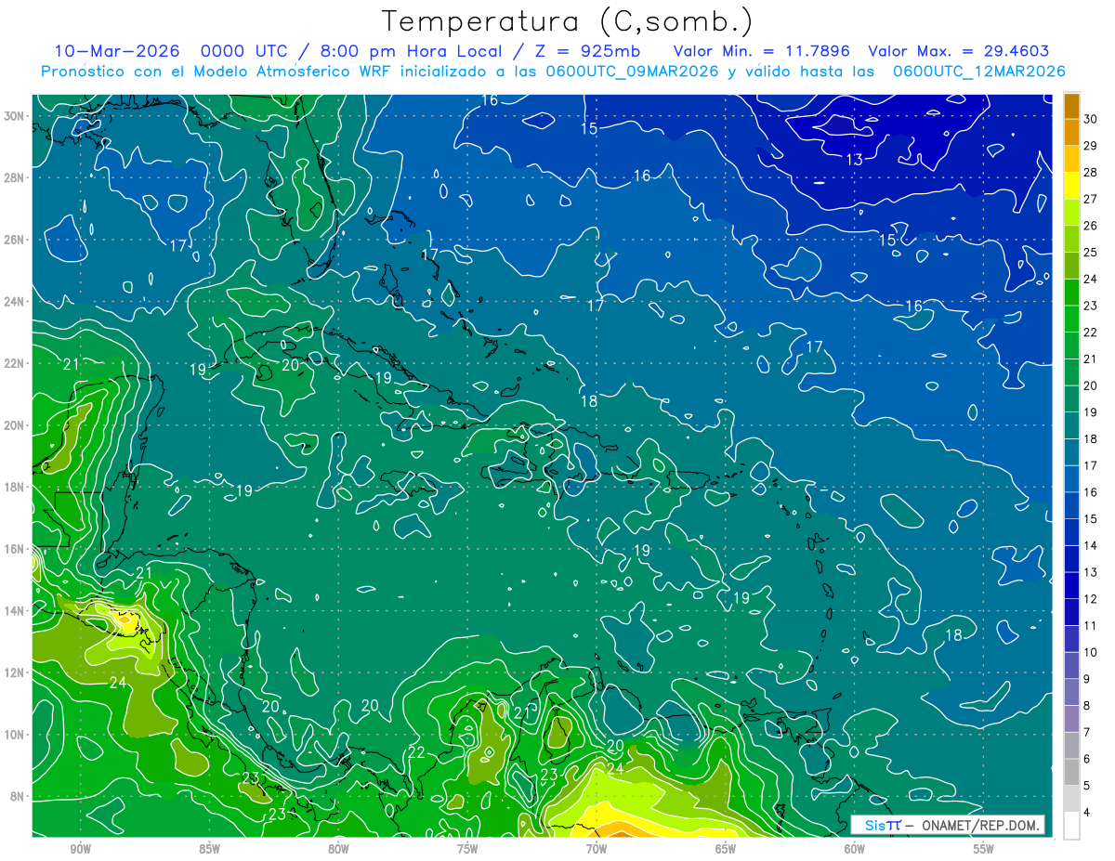Click the contour label 13 on the map

pyautogui.click(x=855, y=160)
